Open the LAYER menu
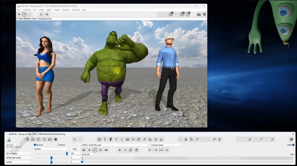This screenshot has height=166, width=297. click(42, 10)
